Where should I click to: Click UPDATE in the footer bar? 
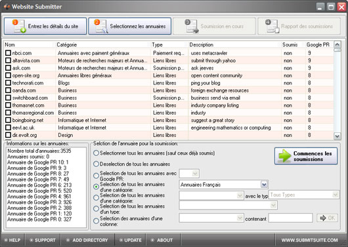pyautogui.click(x=130, y=240)
